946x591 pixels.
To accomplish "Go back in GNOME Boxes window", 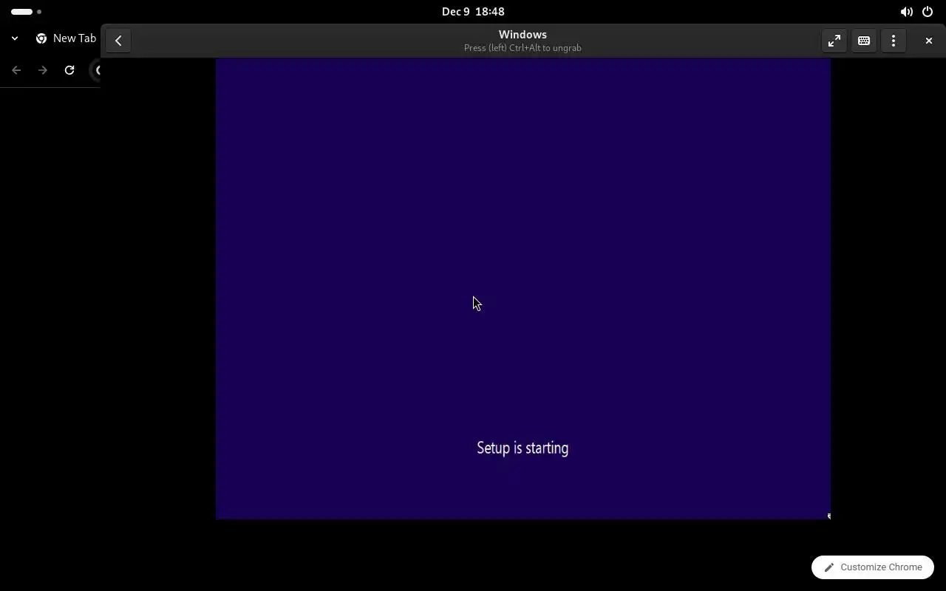I will (x=118, y=41).
